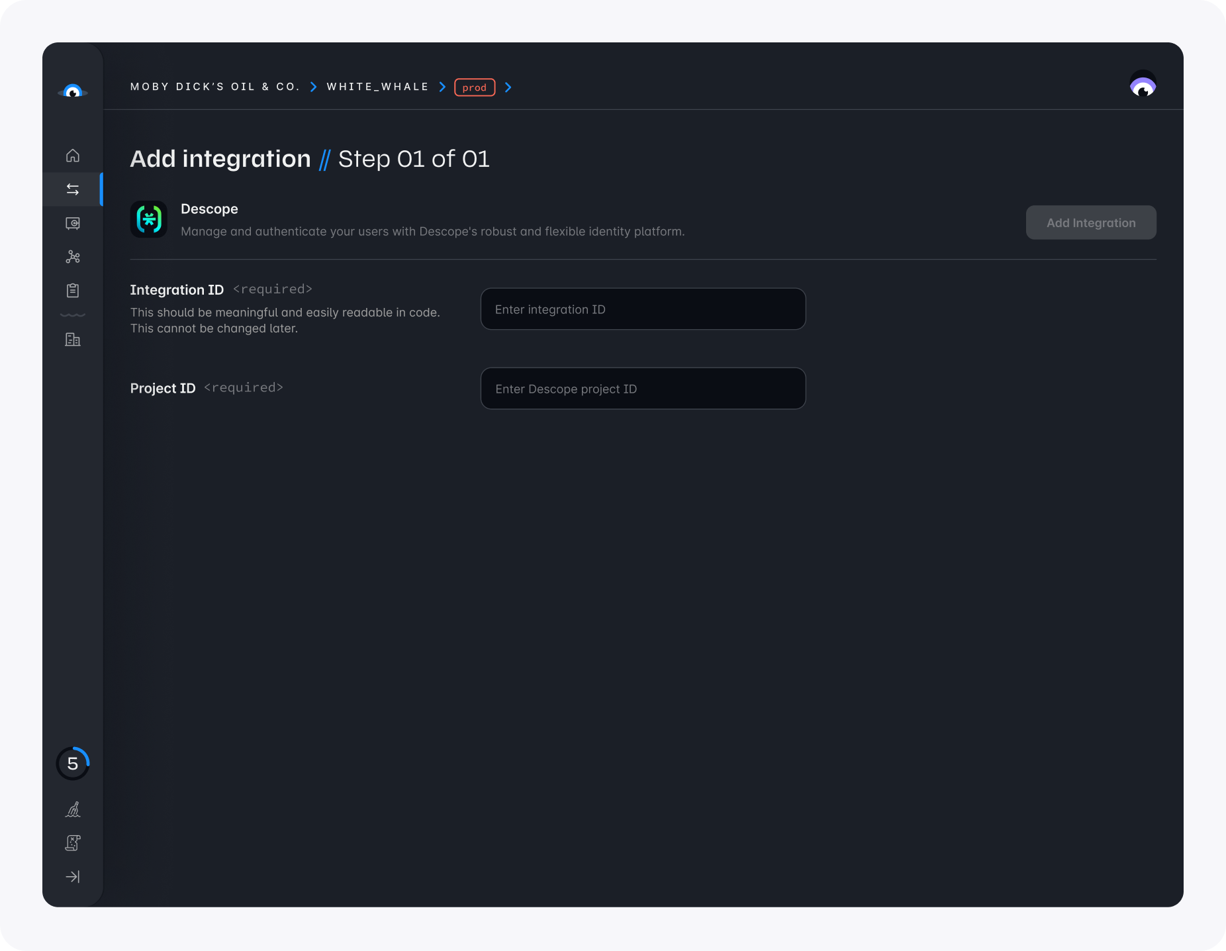Expand sidebar with arrow-to-bar icon
This screenshot has height=951, width=1226.
[x=73, y=877]
